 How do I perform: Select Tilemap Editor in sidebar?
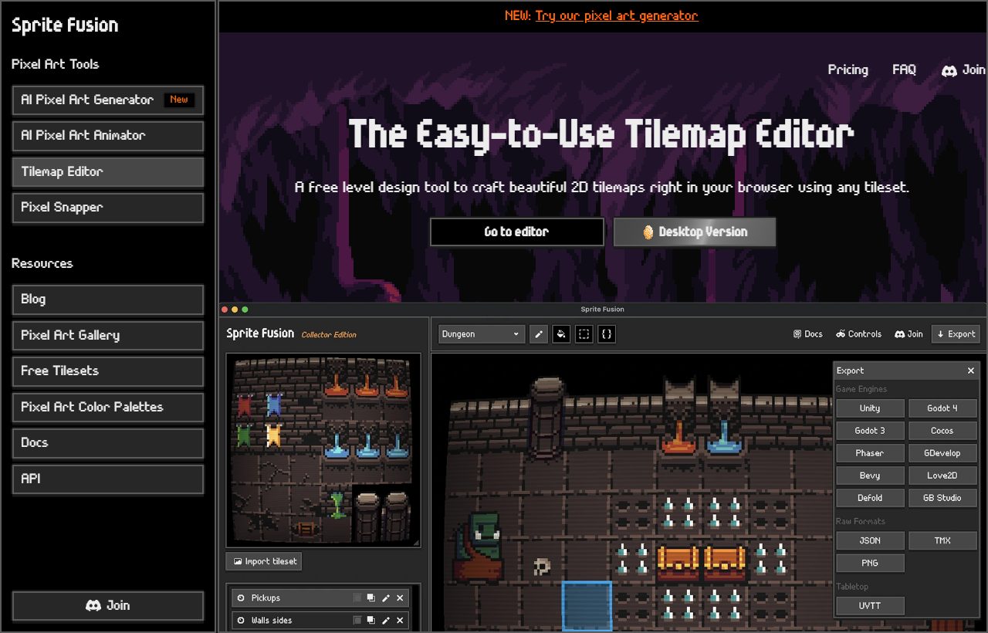[108, 172]
